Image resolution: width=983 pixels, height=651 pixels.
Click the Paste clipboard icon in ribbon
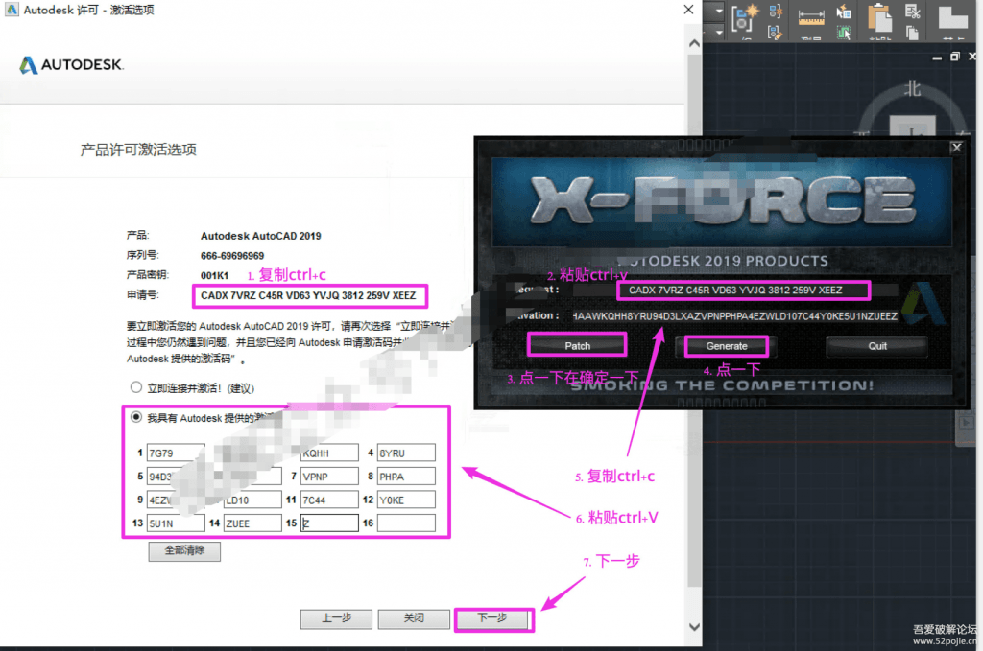pos(879,19)
